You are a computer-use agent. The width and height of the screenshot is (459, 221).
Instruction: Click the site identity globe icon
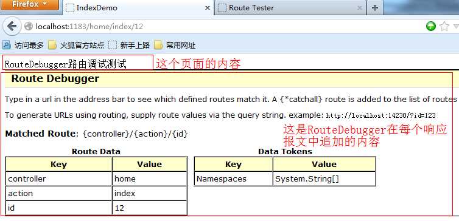tap(29, 27)
